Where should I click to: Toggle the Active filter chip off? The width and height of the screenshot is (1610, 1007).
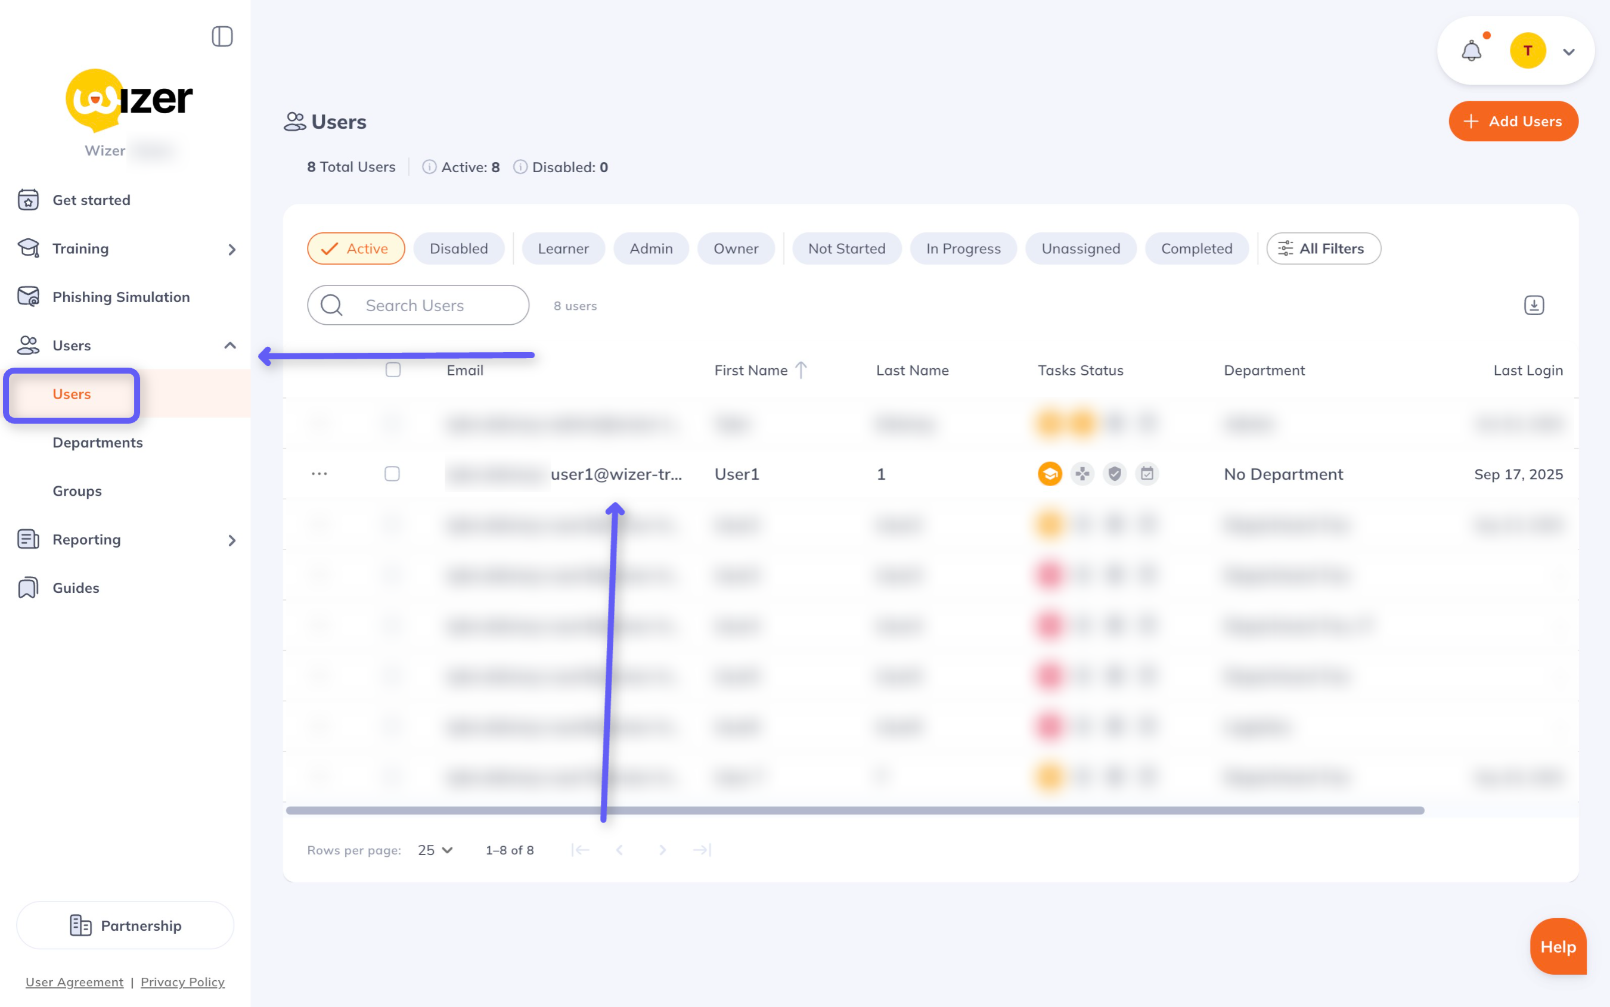(x=356, y=248)
